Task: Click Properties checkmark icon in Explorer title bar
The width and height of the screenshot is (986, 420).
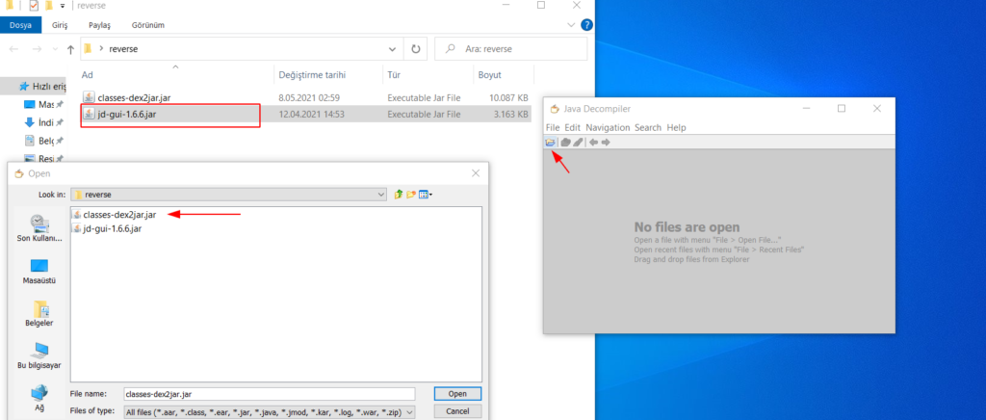Action: [x=34, y=6]
